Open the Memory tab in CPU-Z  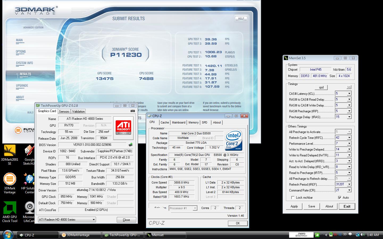point(194,122)
